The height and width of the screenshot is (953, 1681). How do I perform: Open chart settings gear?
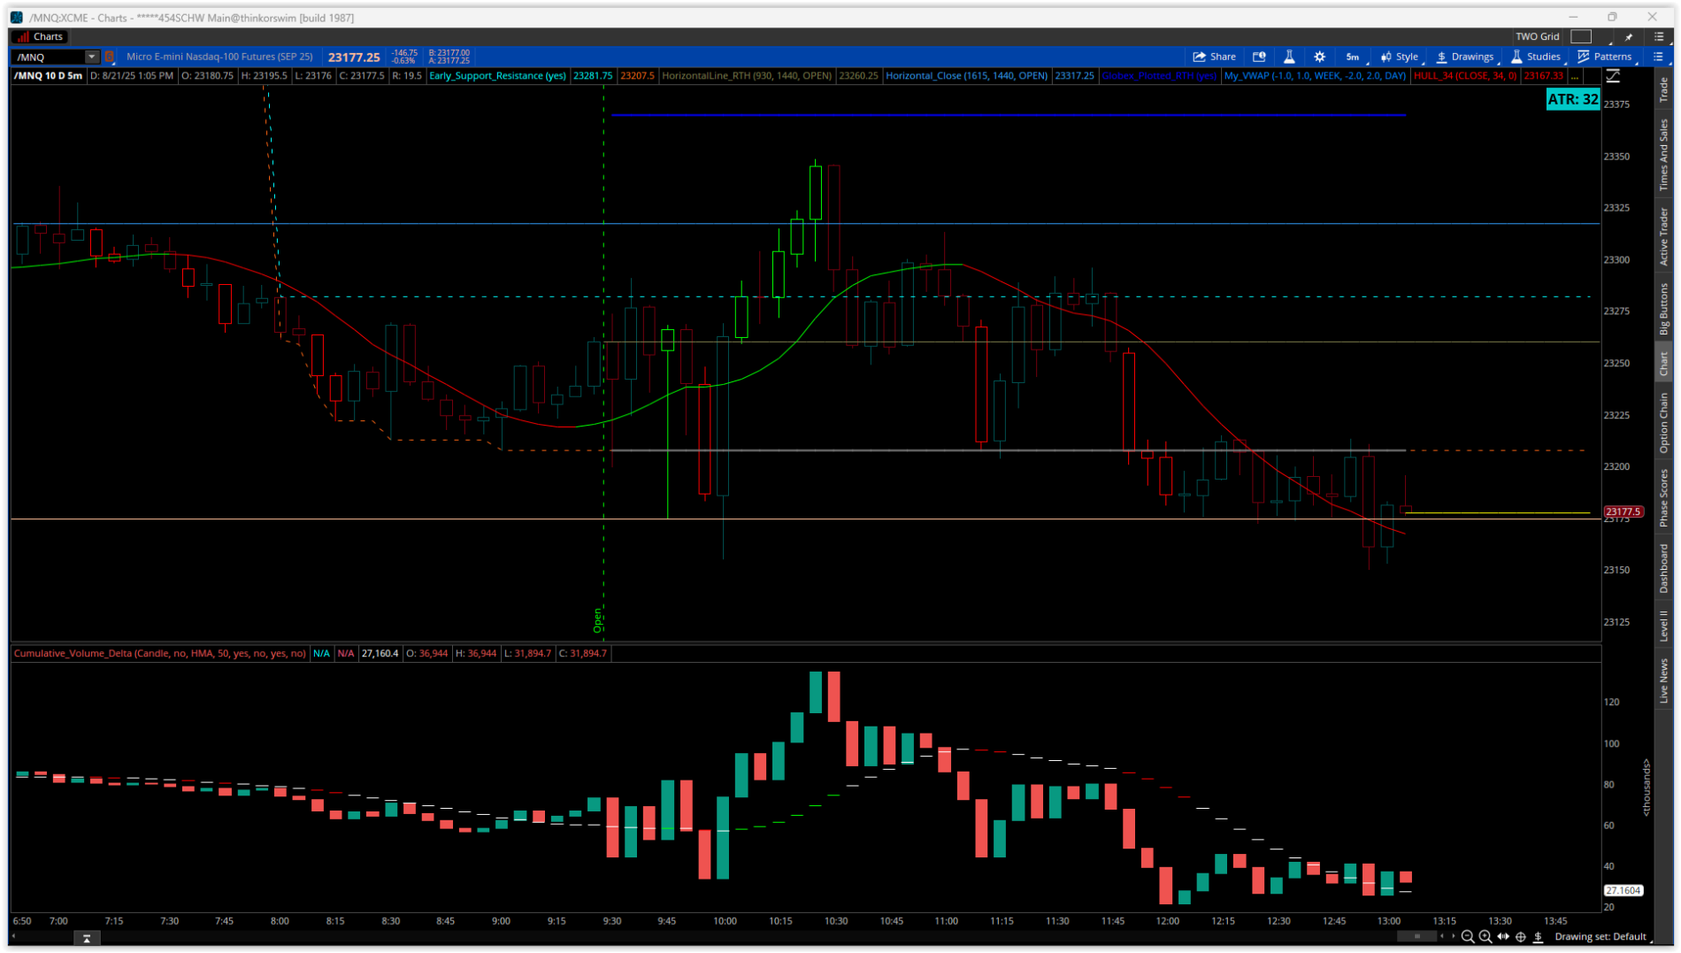click(1319, 57)
